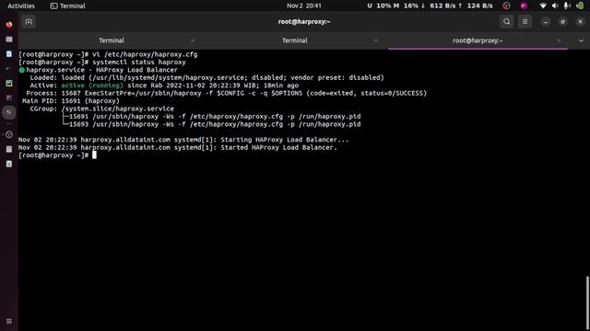Viewport: 590px width, 331px height.
Task: Open the Terminal app menu in top bar
Action: (68, 6)
